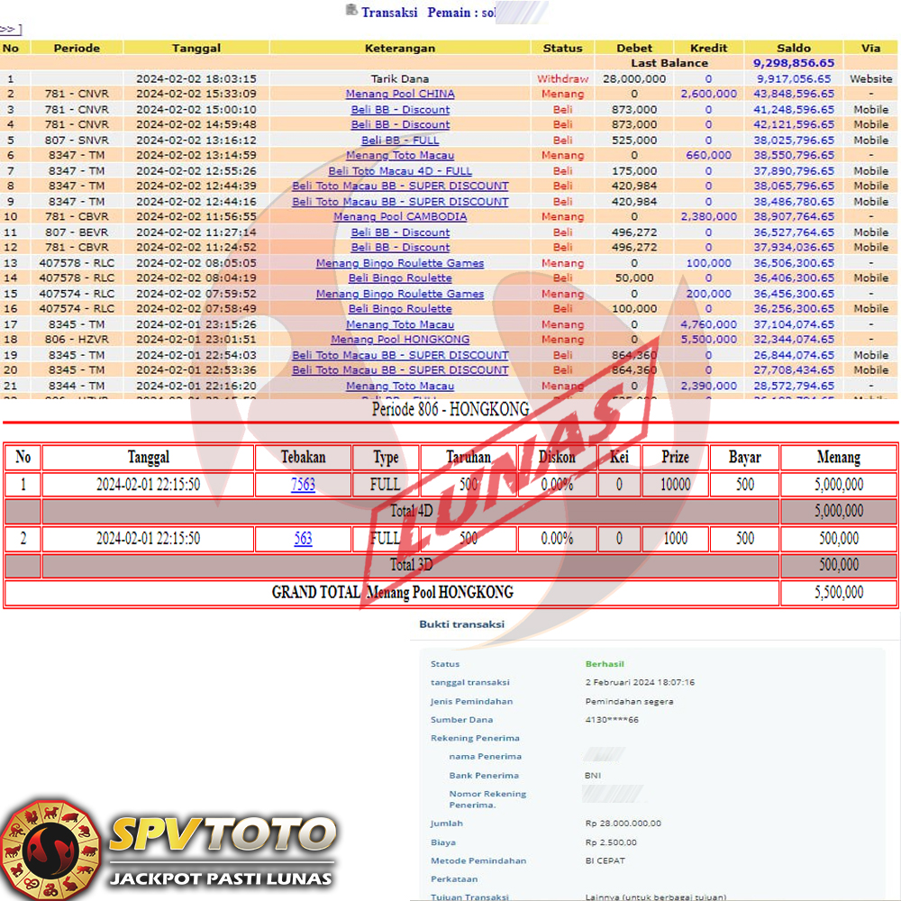Open the Menang Pool CAMBODIA link

[400, 216]
